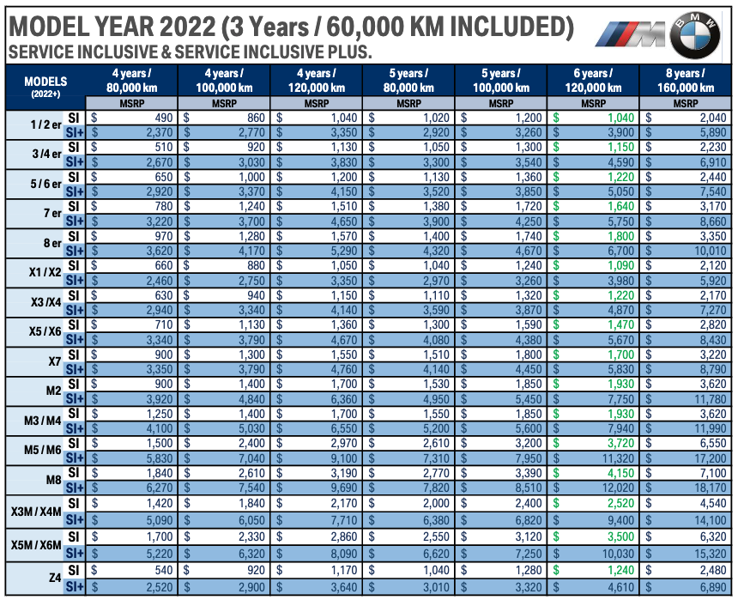Click the green 1,800 price for 8 er SI
Image resolution: width=738 pixels, height=600 pixels.
point(621,236)
